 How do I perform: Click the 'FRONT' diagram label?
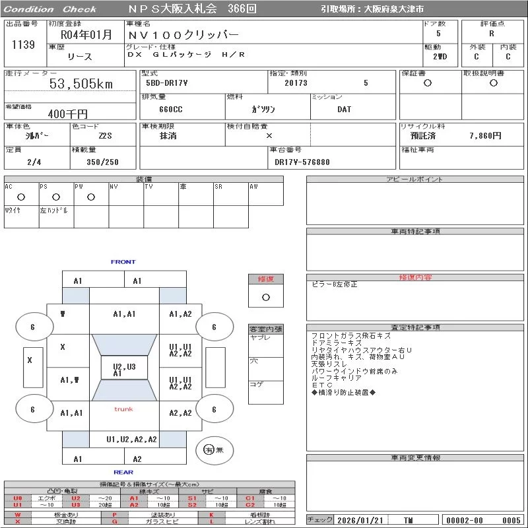click(x=123, y=261)
